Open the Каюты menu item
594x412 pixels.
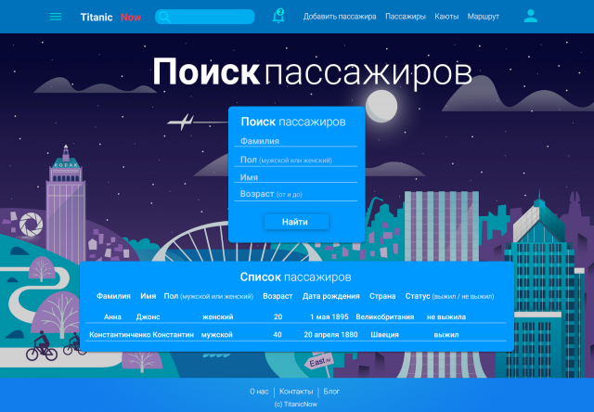pyautogui.click(x=446, y=17)
